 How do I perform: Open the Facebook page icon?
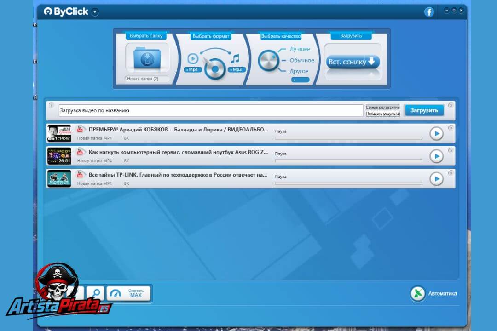pos(429,12)
